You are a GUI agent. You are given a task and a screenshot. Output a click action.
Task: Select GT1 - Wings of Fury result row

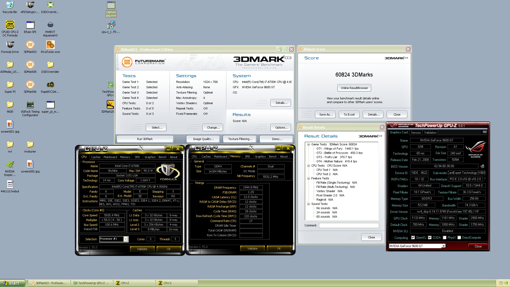337,149
